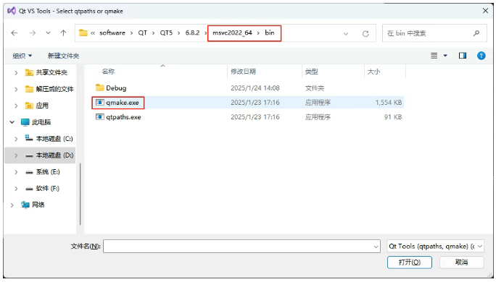496x282 pixels.
Task: Open the Debug folder item
Action: tap(111, 88)
